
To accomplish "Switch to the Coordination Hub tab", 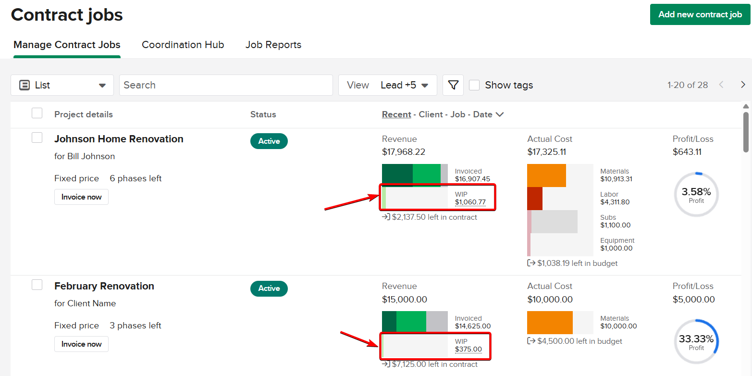I will pos(183,45).
